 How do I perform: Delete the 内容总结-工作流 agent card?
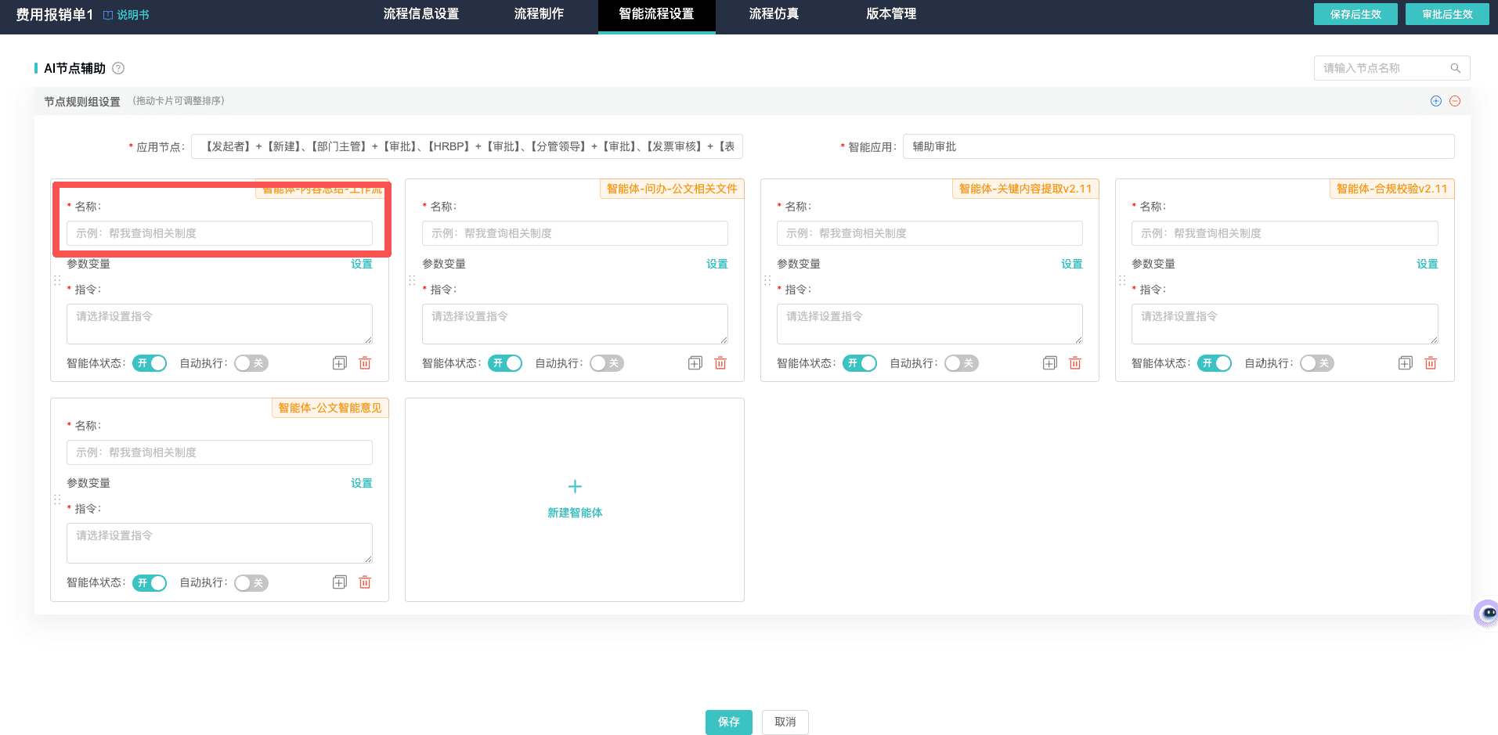[365, 363]
